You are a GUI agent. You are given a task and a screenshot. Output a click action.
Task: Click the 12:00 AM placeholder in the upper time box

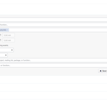click(x=7, y=35)
